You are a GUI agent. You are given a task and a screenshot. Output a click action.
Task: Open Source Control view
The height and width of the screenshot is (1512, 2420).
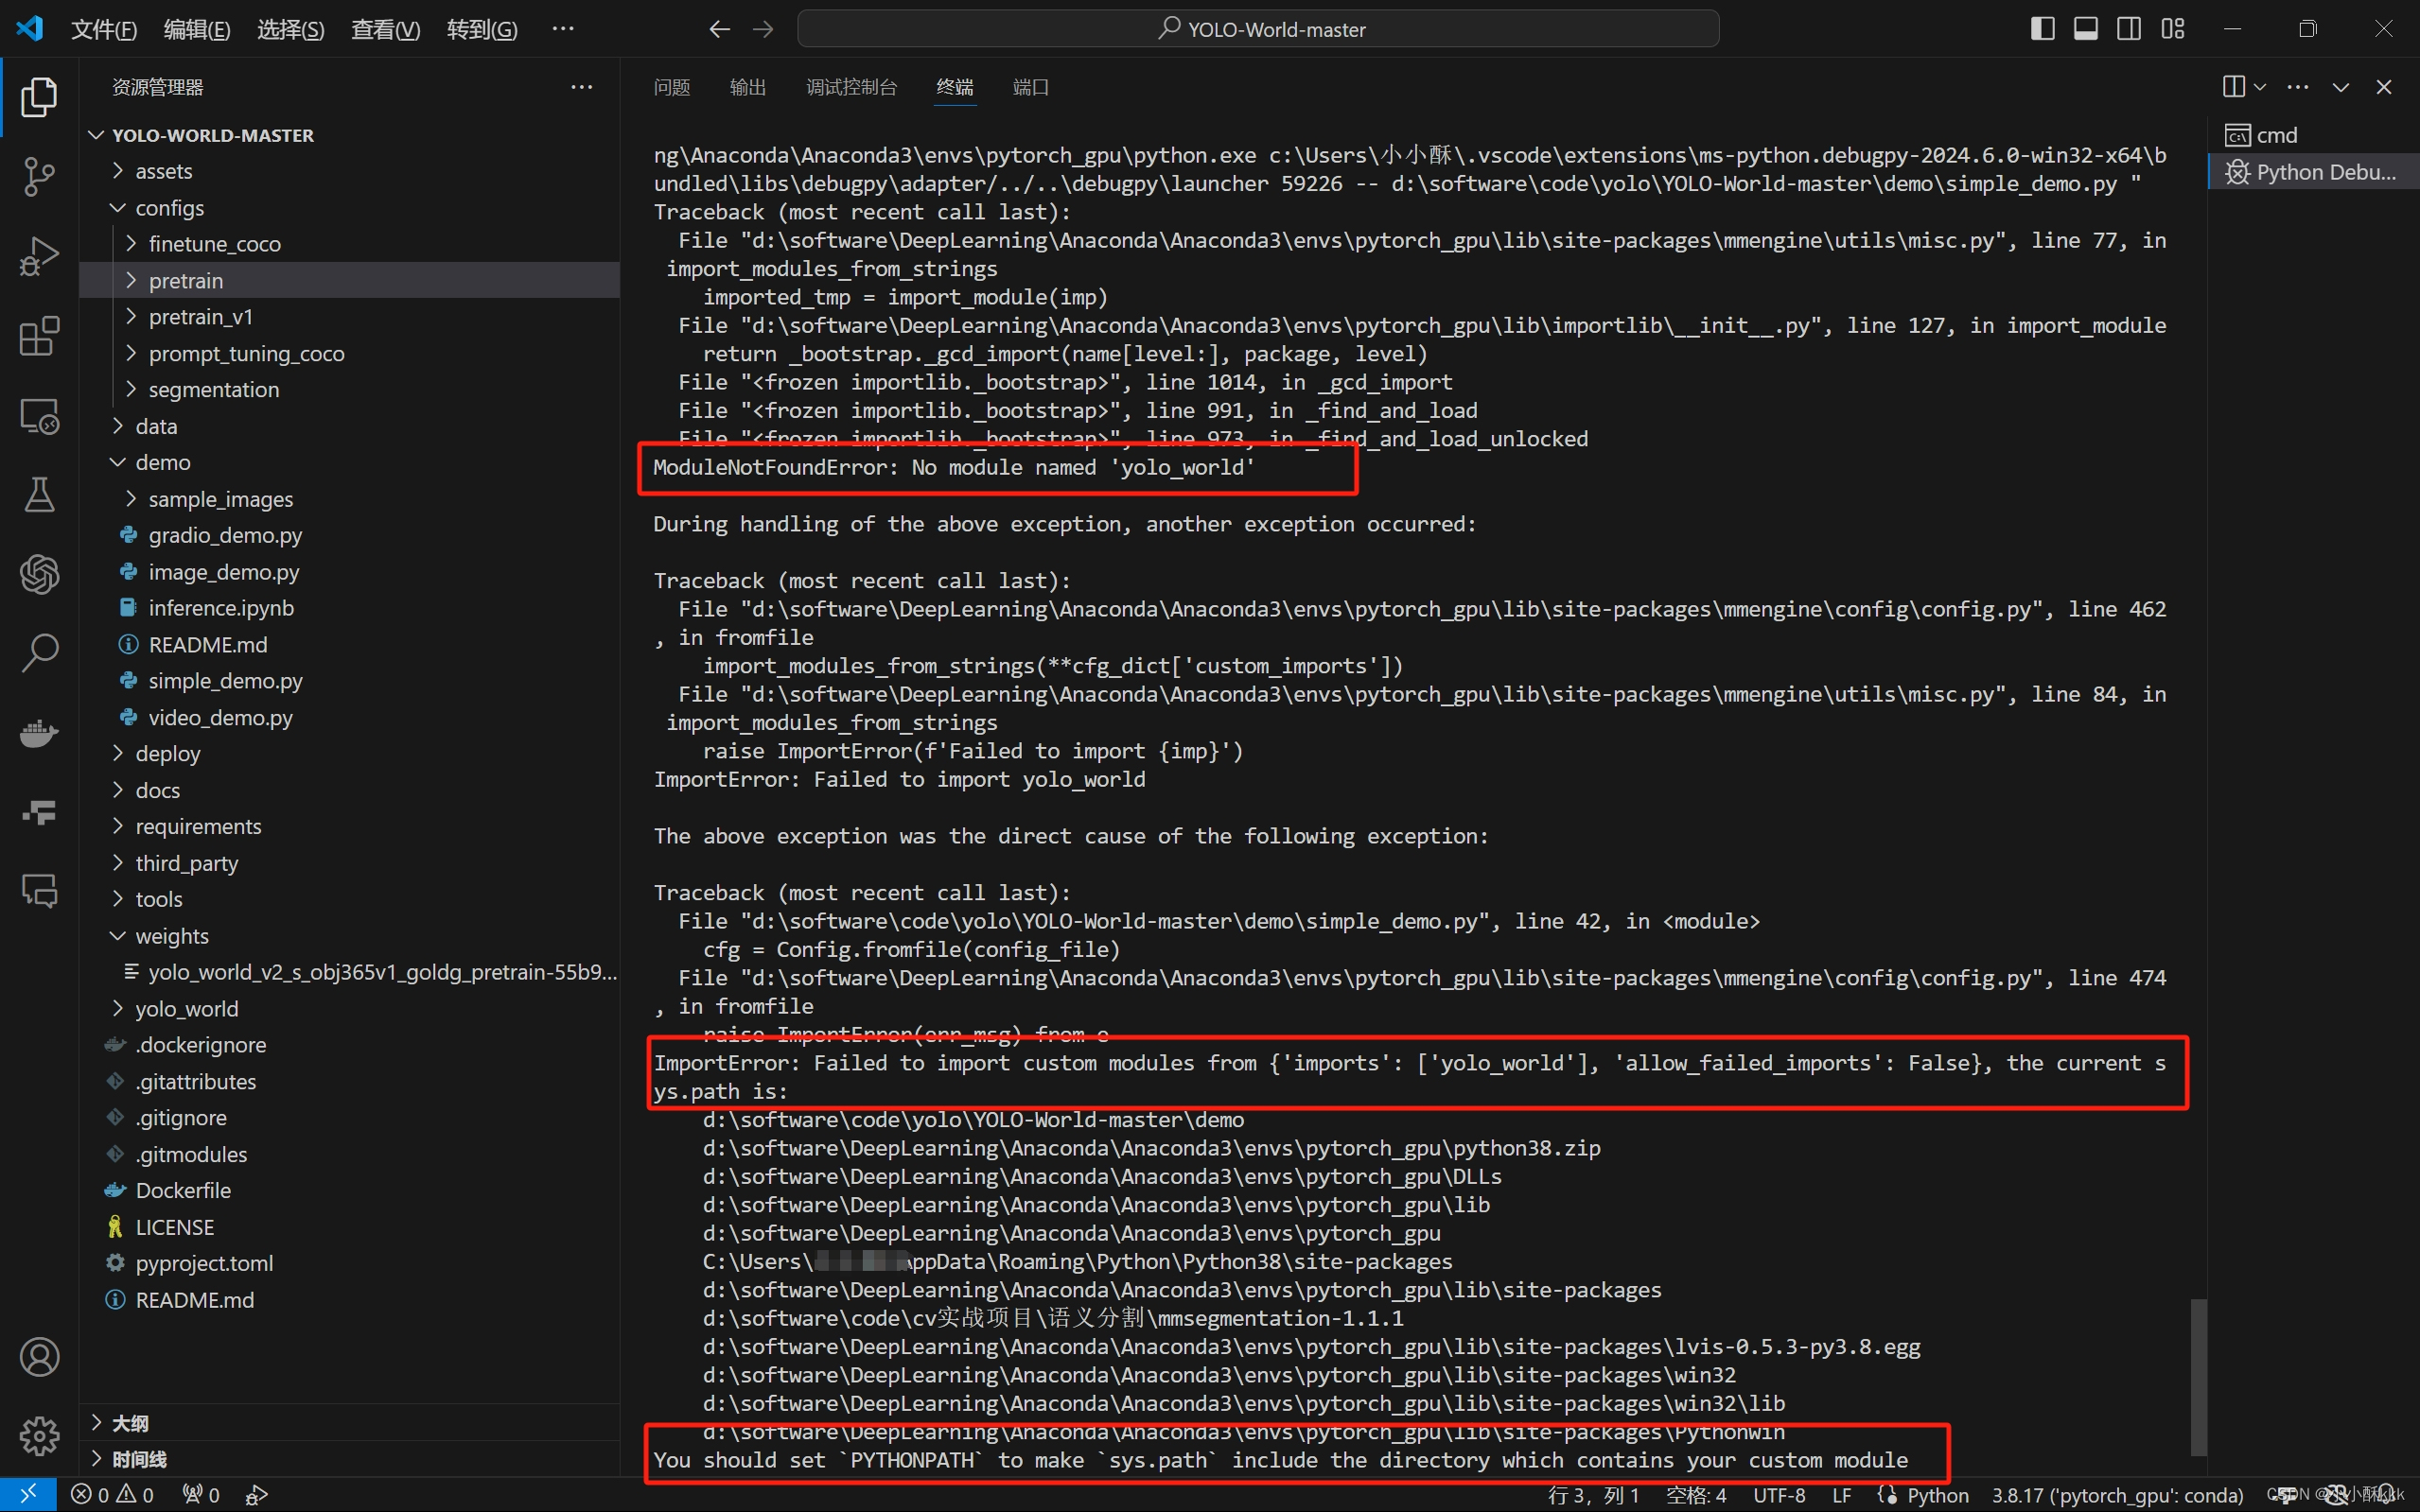coord(39,177)
